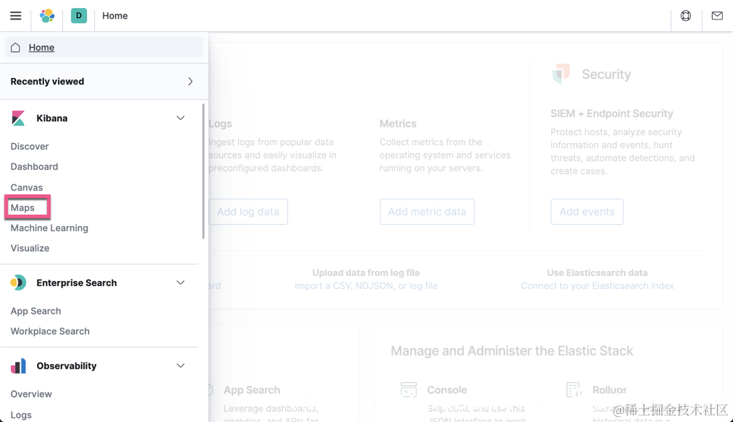Open the D space avatar
This screenshot has height=422, width=733.
coord(79,15)
